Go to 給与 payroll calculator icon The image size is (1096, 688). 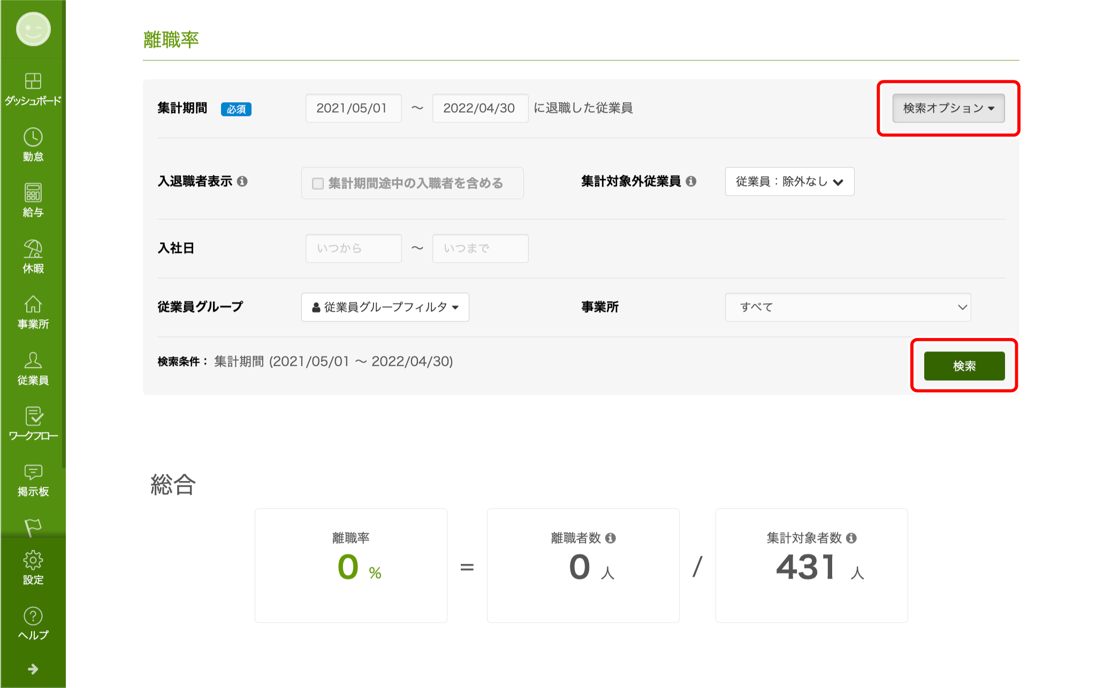[33, 193]
